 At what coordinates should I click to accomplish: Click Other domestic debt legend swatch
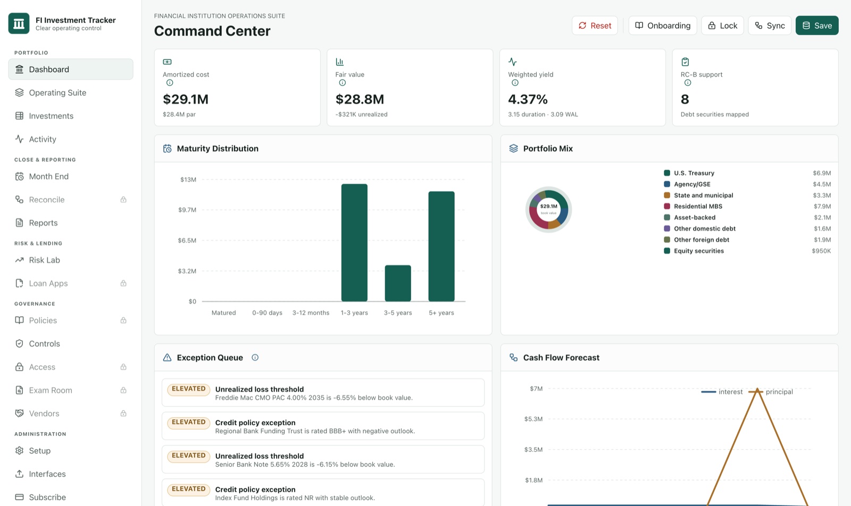pos(667,229)
